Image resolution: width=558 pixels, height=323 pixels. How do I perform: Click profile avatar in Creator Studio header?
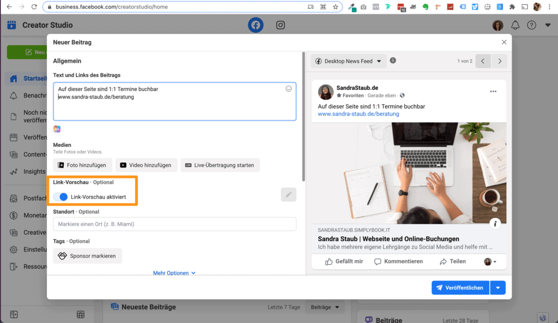click(x=498, y=25)
